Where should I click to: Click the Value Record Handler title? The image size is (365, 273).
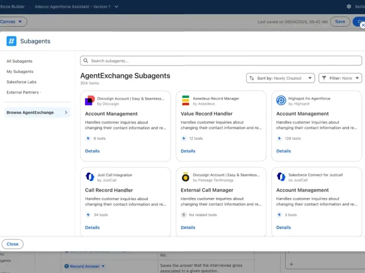tap(206, 114)
